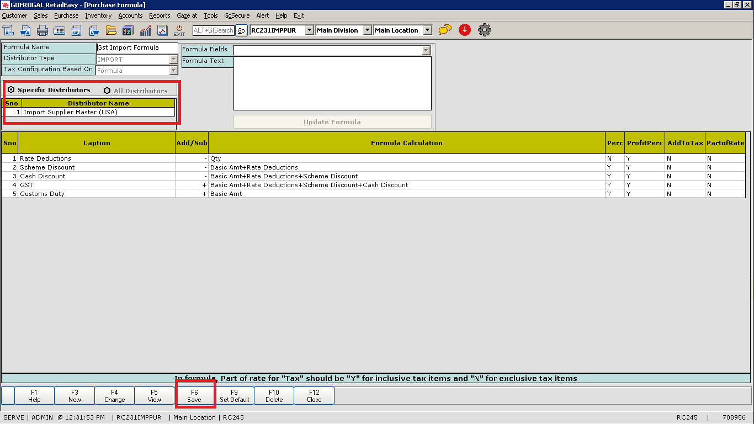Open the Tax Configuration Based On dropdown

[x=173, y=71]
